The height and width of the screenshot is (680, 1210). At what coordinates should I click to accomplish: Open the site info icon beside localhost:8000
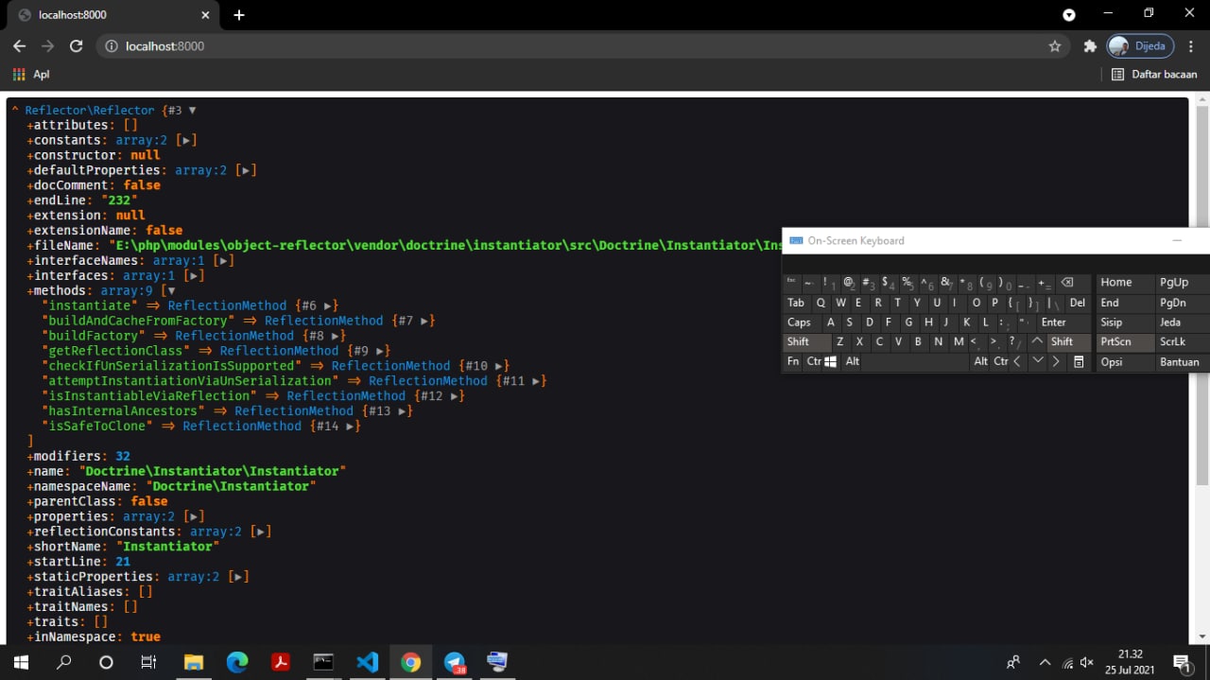coord(112,45)
